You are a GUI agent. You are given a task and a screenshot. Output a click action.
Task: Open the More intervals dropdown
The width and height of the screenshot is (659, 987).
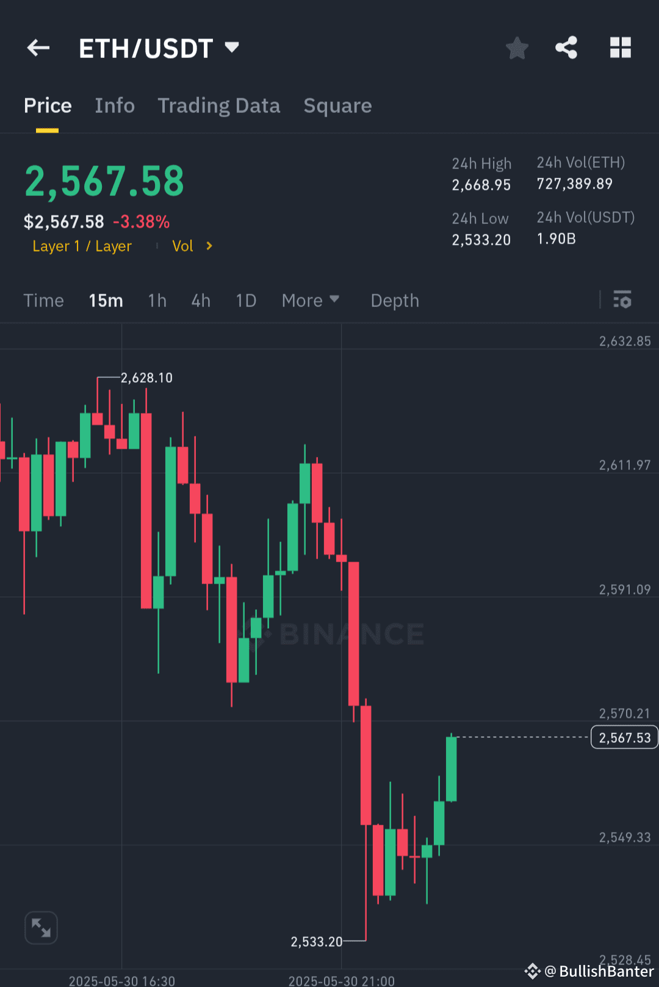(310, 300)
